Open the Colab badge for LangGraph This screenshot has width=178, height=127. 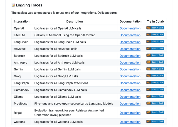pos(155,83)
